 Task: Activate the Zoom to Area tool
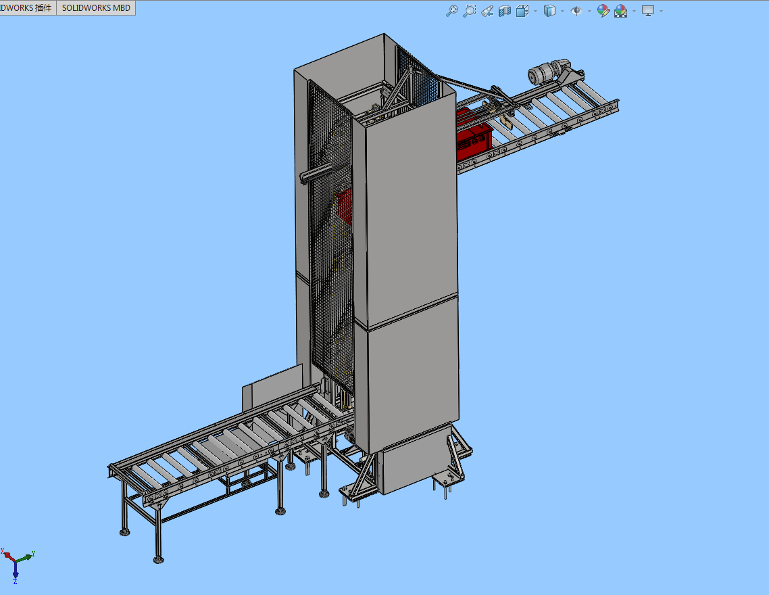pyautogui.click(x=470, y=11)
